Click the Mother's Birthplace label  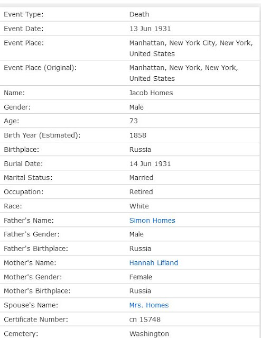pos(37,291)
